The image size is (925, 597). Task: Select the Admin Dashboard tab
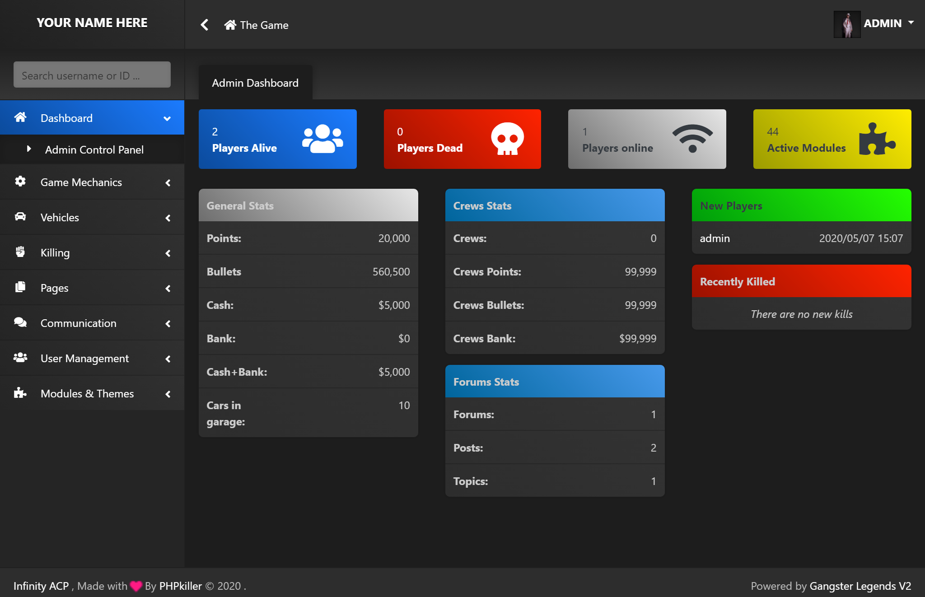[x=255, y=83]
